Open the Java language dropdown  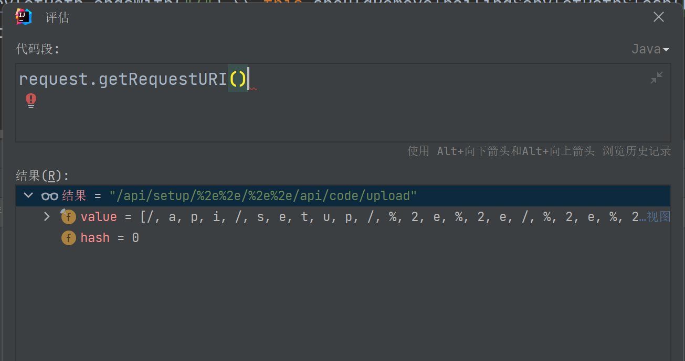pos(650,49)
